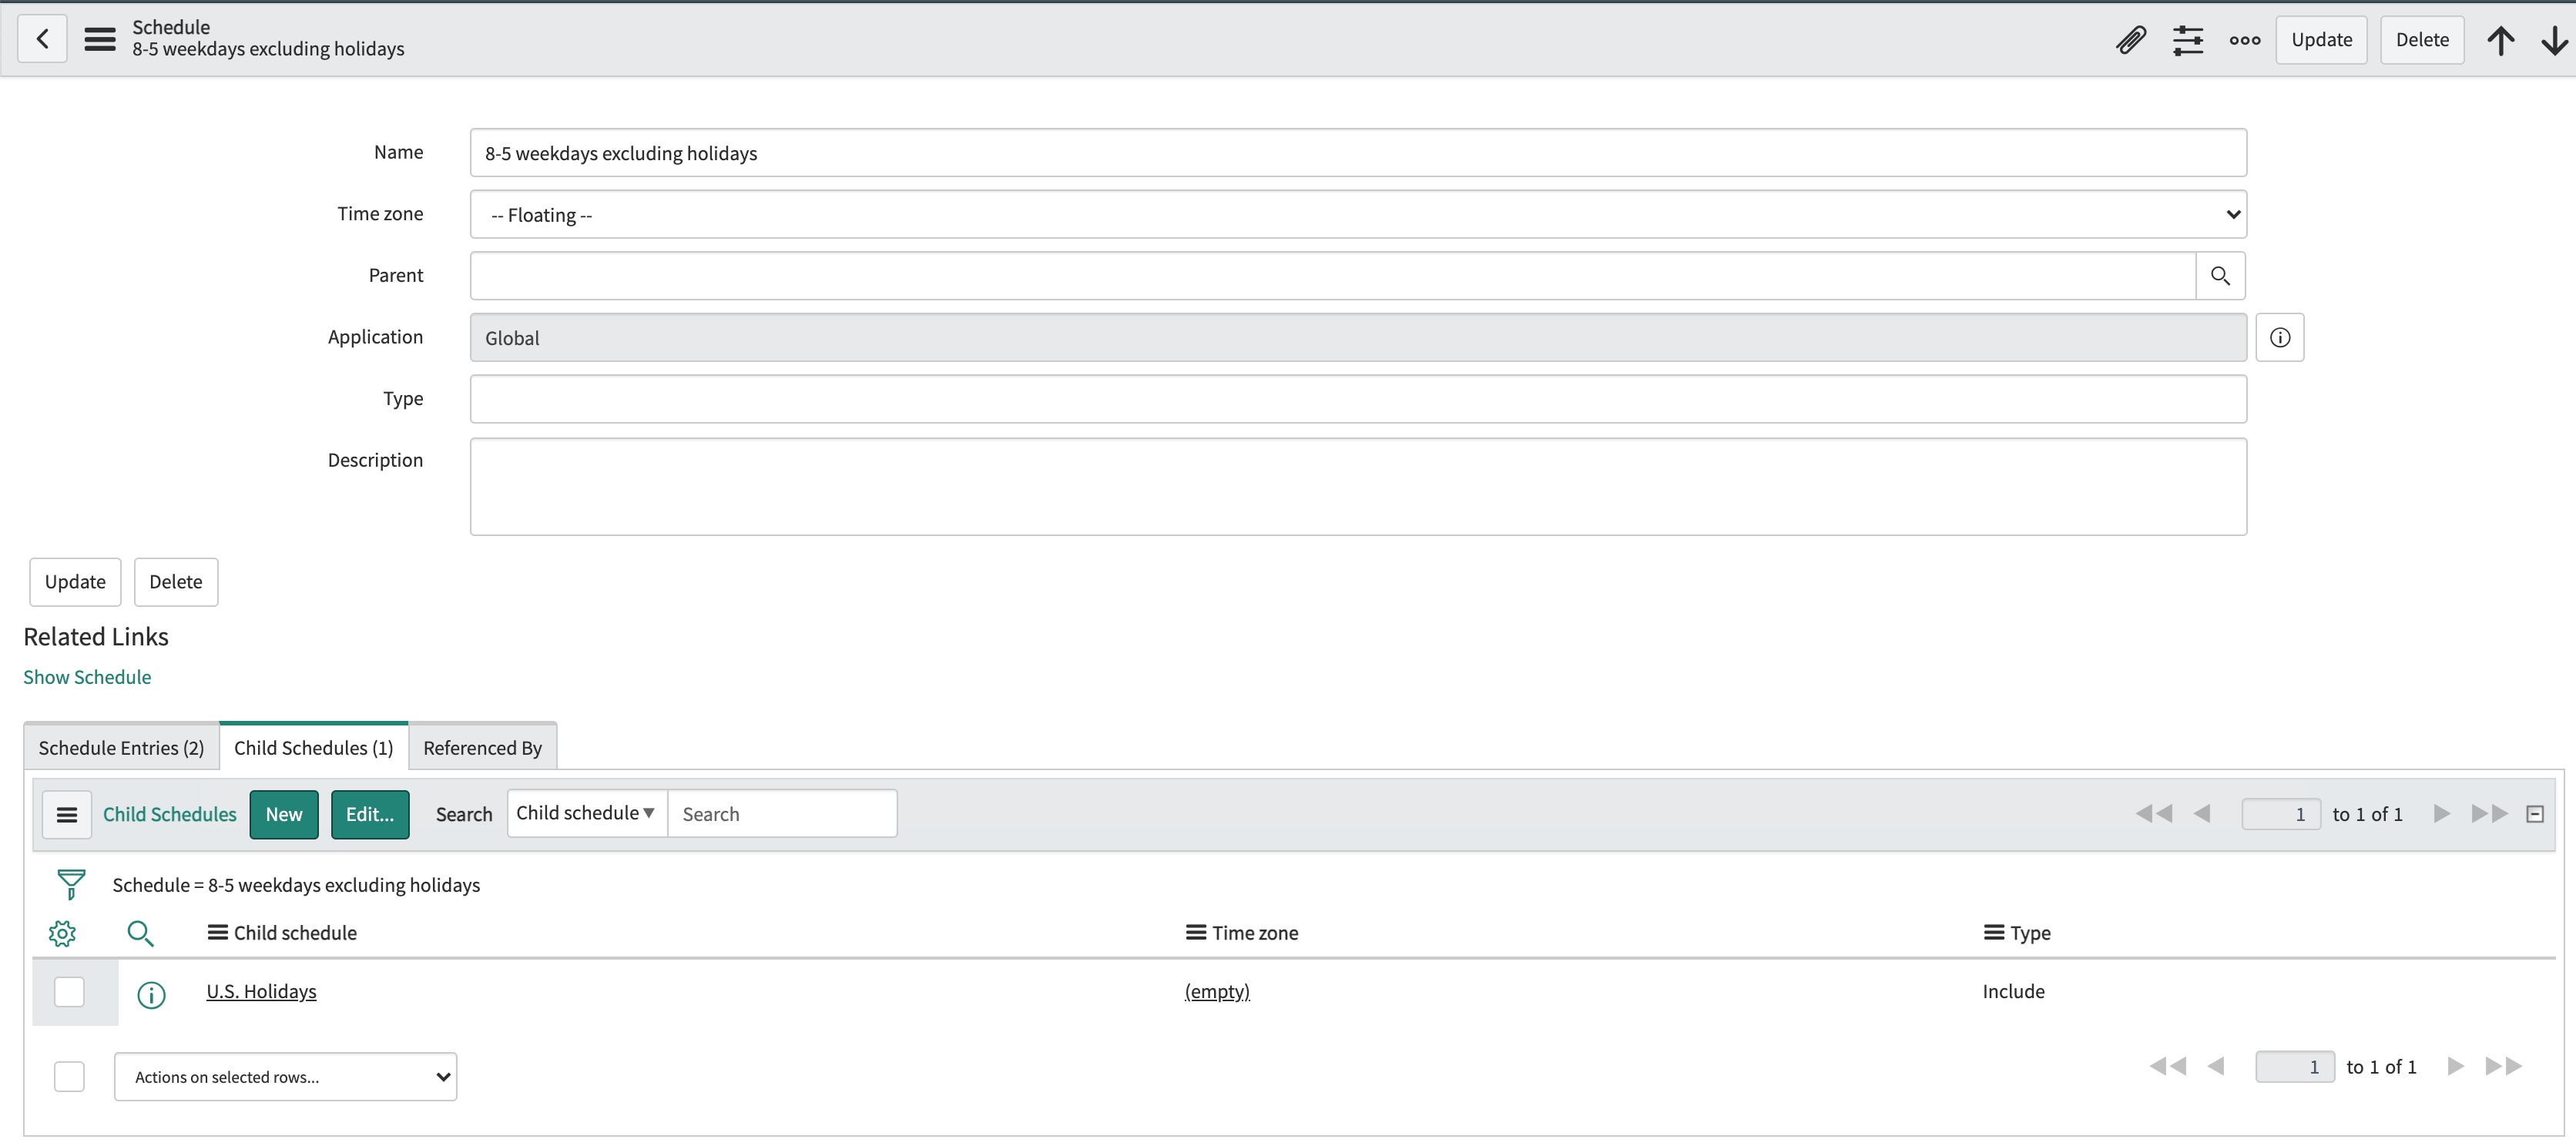Image resolution: width=2576 pixels, height=1146 pixels.
Task: Attach a file using the paperclip icon
Action: coord(2130,40)
